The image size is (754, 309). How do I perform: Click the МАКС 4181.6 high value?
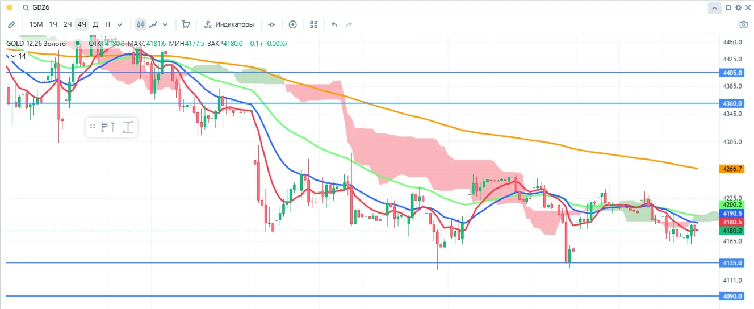tap(146, 43)
